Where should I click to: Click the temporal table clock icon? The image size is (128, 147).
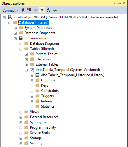pyautogui.click(x=32, y=70)
